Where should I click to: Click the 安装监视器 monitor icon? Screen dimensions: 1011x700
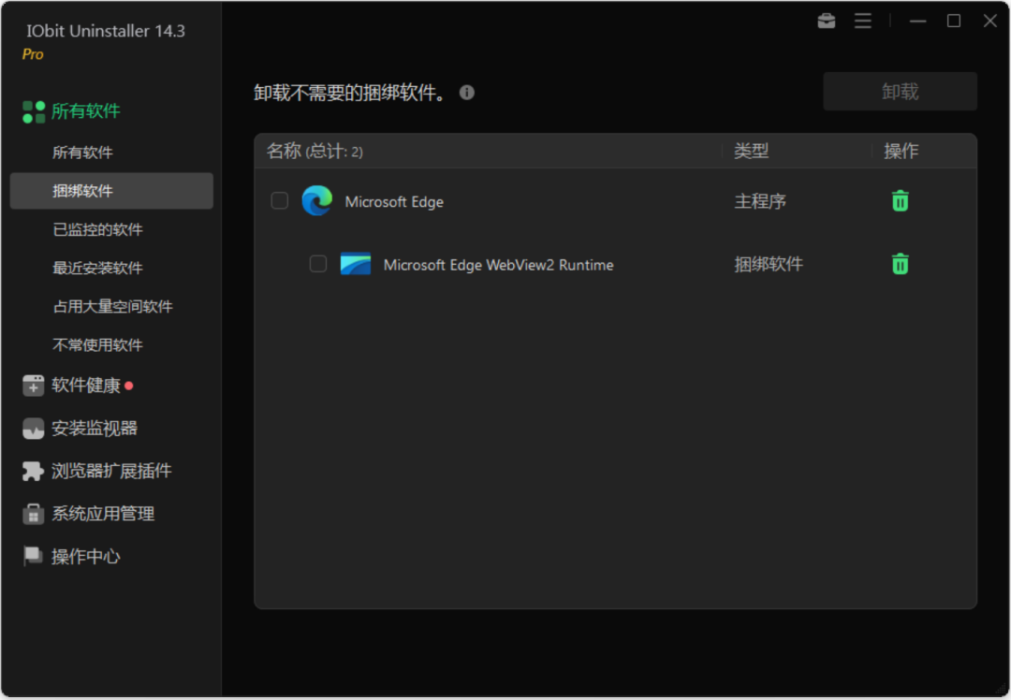coord(33,428)
